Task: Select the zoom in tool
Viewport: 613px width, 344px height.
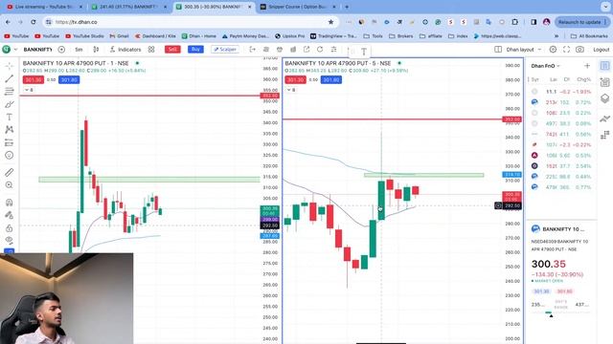Action: tap(9, 185)
